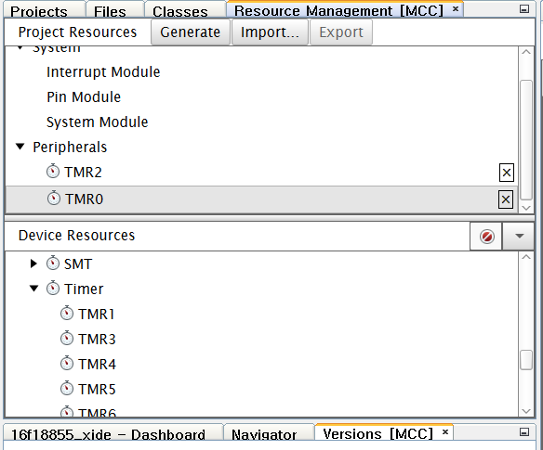Viewport: 543px width, 450px height.
Task: Click the Generate button
Action: pyautogui.click(x=190, y=32)
